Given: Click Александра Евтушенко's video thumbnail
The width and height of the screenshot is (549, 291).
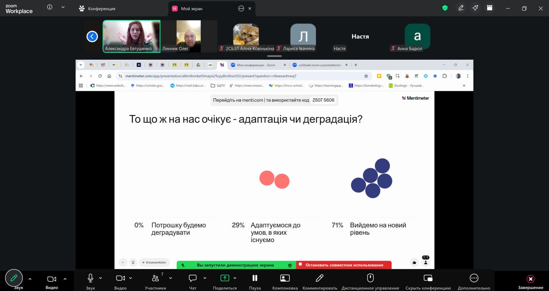Looking at the screenshot, I should tap(131, 36).
